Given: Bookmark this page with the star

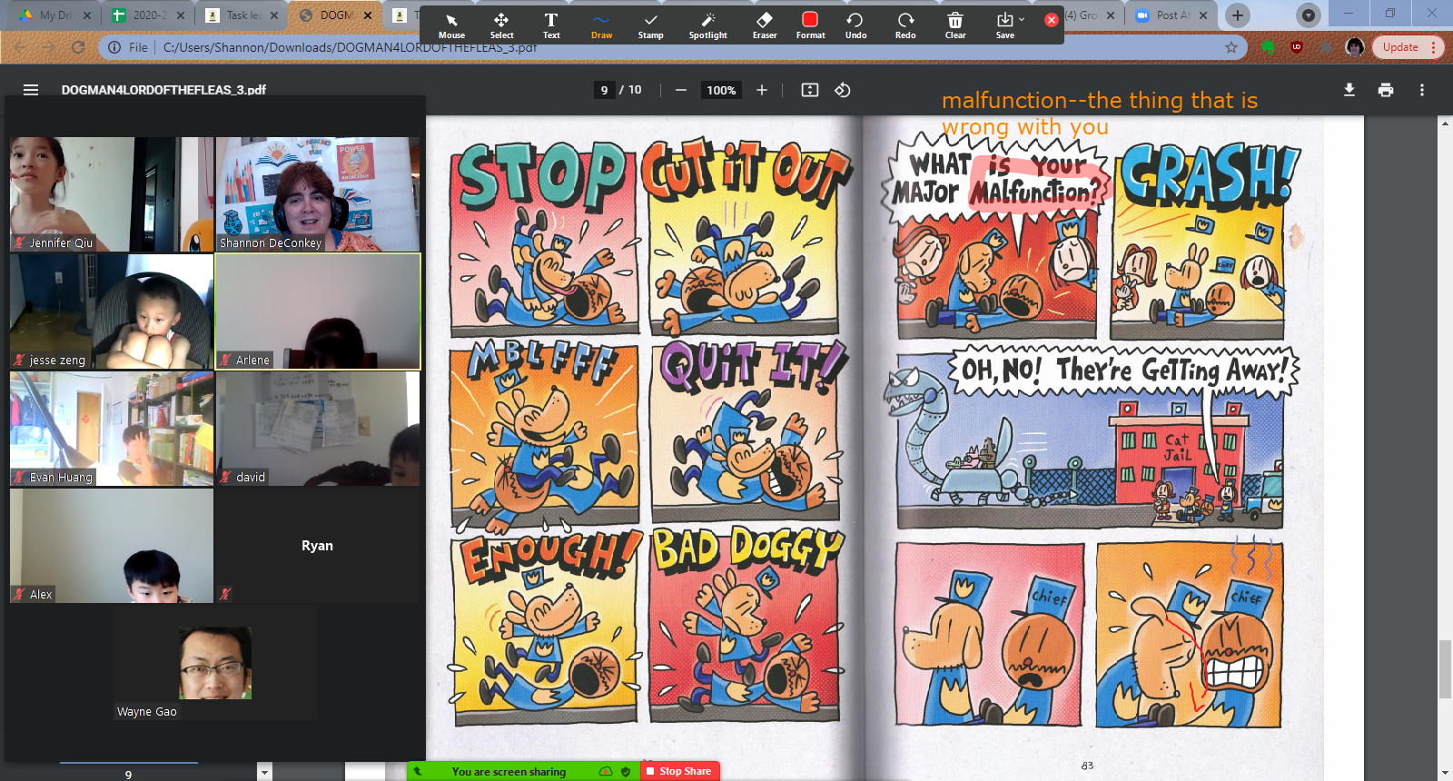Looking at the screenshot, I should click(1231, 47).
